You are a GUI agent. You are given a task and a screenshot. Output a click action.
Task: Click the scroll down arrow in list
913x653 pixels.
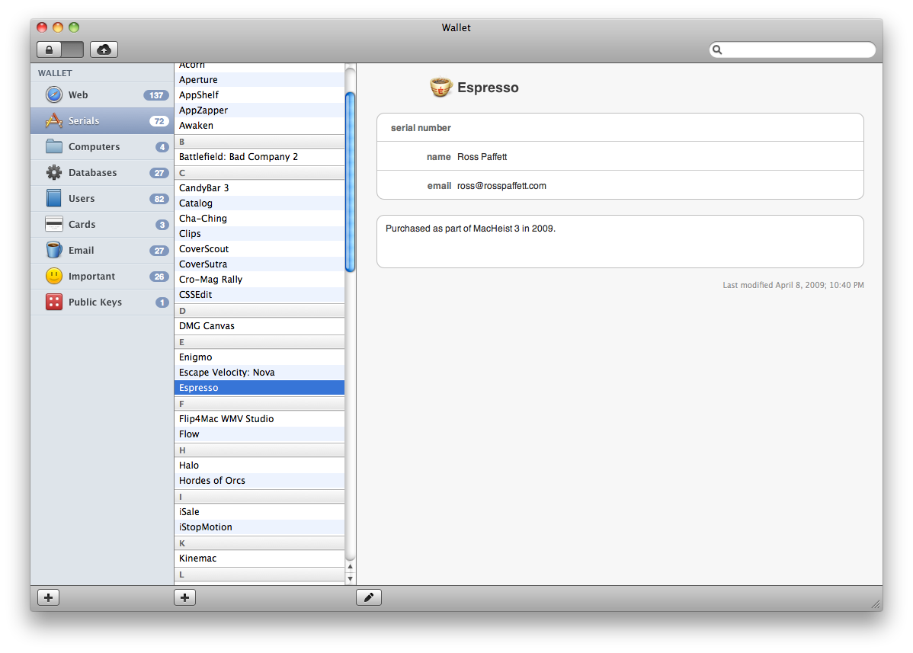pyautogui.click(x=351, y=578)
